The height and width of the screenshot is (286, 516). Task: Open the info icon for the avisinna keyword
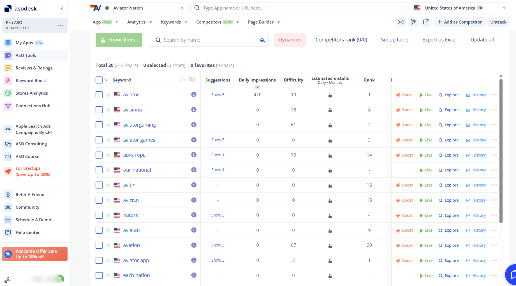pyautogui.click(x=194, y=110)
